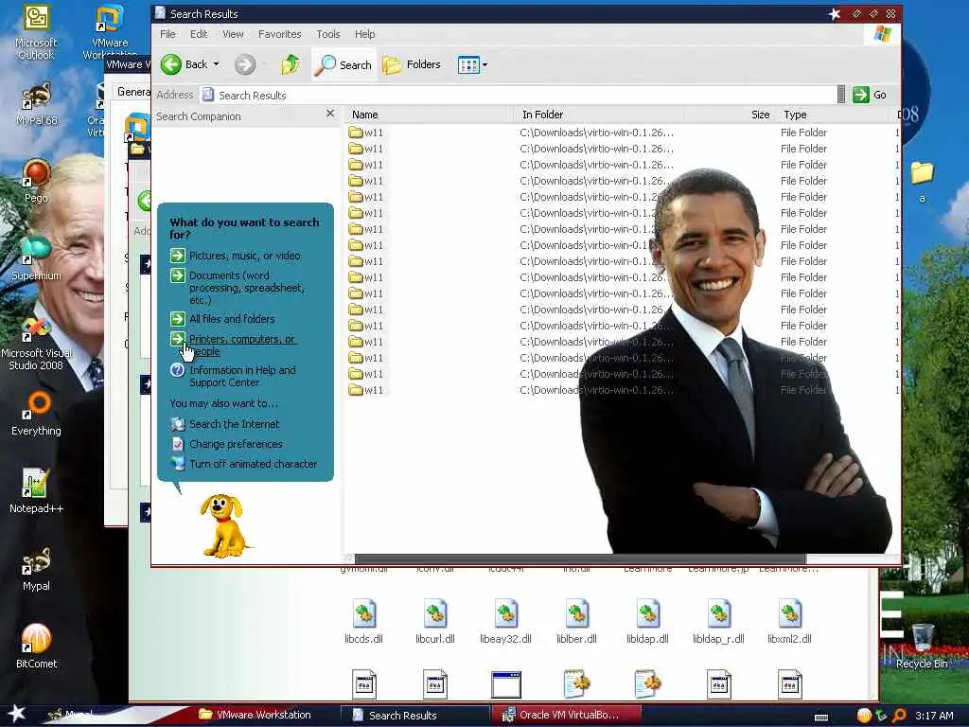Open Microsoft Visual Studio 2008 icon
Viewport: 969px width, 727px height.
(x=36, y=344)
